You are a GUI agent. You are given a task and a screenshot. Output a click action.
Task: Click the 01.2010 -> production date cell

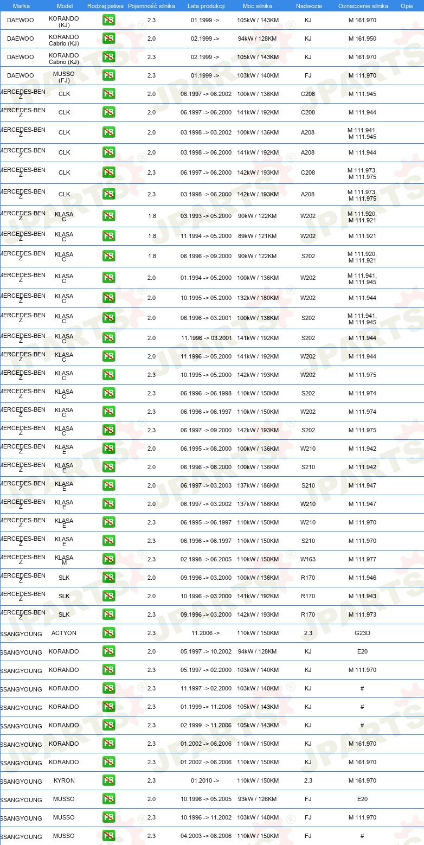pos(205,780)
